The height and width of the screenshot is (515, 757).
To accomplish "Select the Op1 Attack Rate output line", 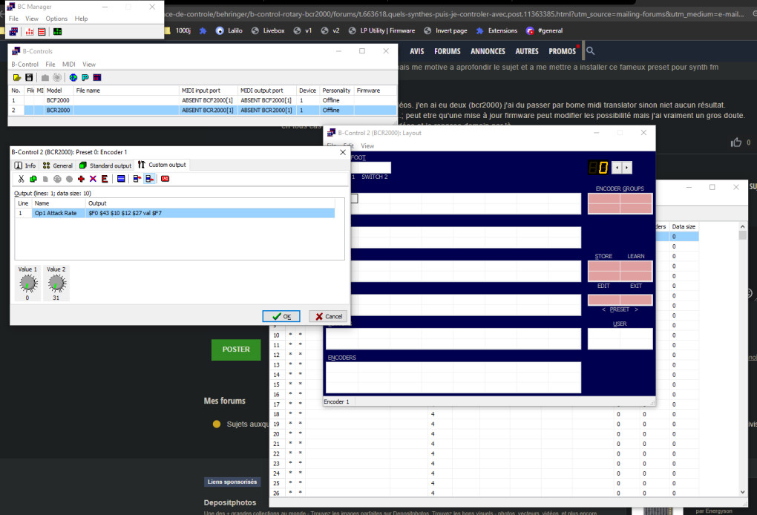I will tap(174, 213).
